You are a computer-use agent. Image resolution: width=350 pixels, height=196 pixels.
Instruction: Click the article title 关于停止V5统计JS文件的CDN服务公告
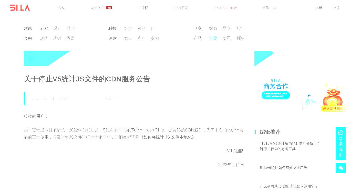coord(87,79)
